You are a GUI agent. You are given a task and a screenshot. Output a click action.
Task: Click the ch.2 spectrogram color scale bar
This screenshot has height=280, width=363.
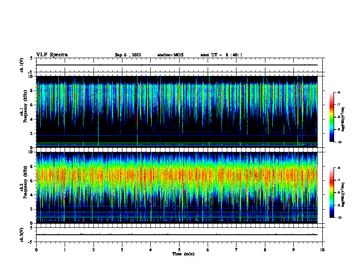pos(331,193)
